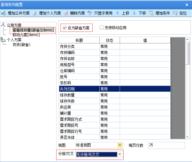192x162 pixels.
Task: Close the 查询条件配置 dialog
Action: 187,5
